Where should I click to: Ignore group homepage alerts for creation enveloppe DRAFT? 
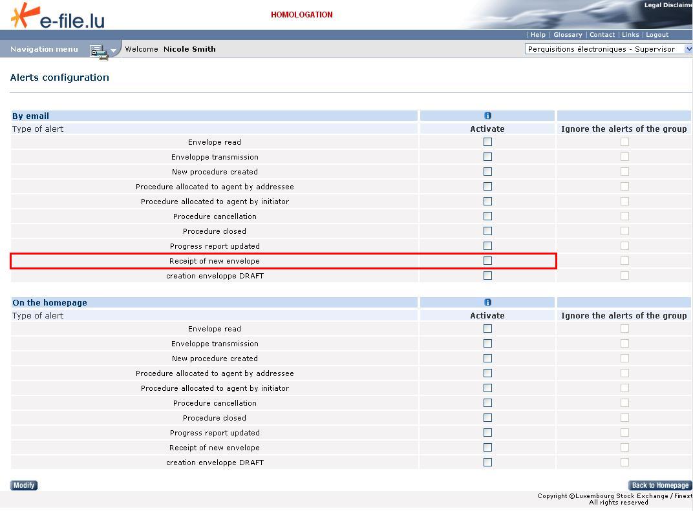(624, 463)
